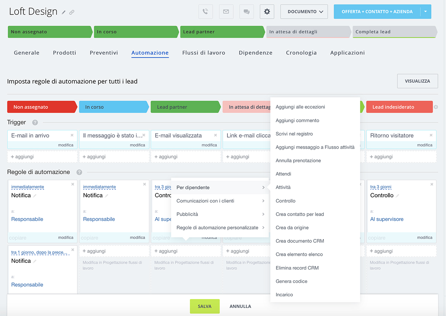The image size is (446, 316).
Task: Switch to the Generale tab
Action: click(x=26, y=53)
